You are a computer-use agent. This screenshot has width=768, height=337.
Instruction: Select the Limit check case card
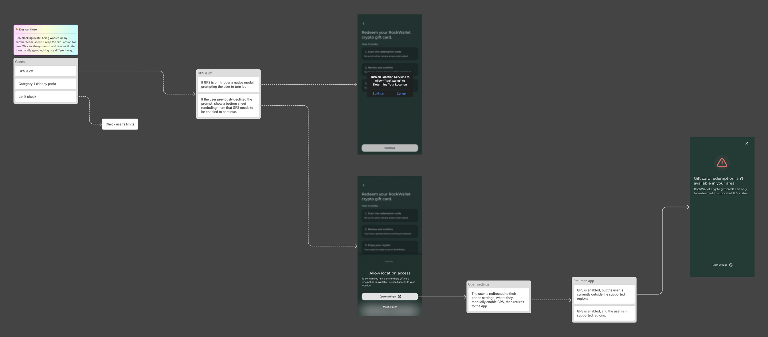[46, 97]
